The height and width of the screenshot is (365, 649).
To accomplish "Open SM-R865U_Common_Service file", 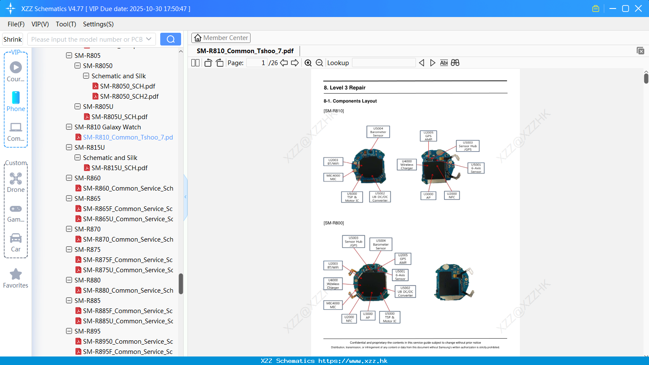I will click(x=128, y=219).
